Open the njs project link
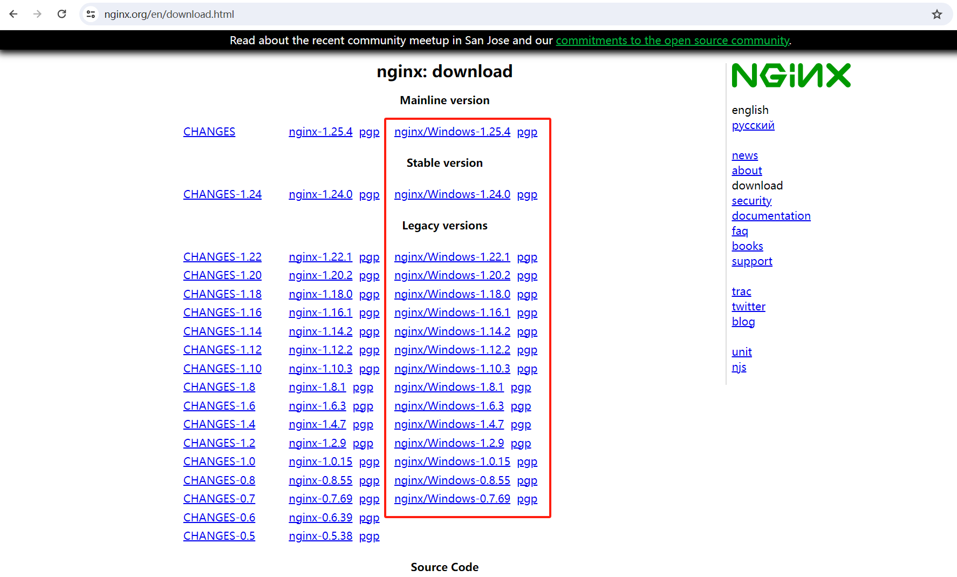The height and width of the screenshot is (577, 957). pyautogui.click(x=739, y=367)
